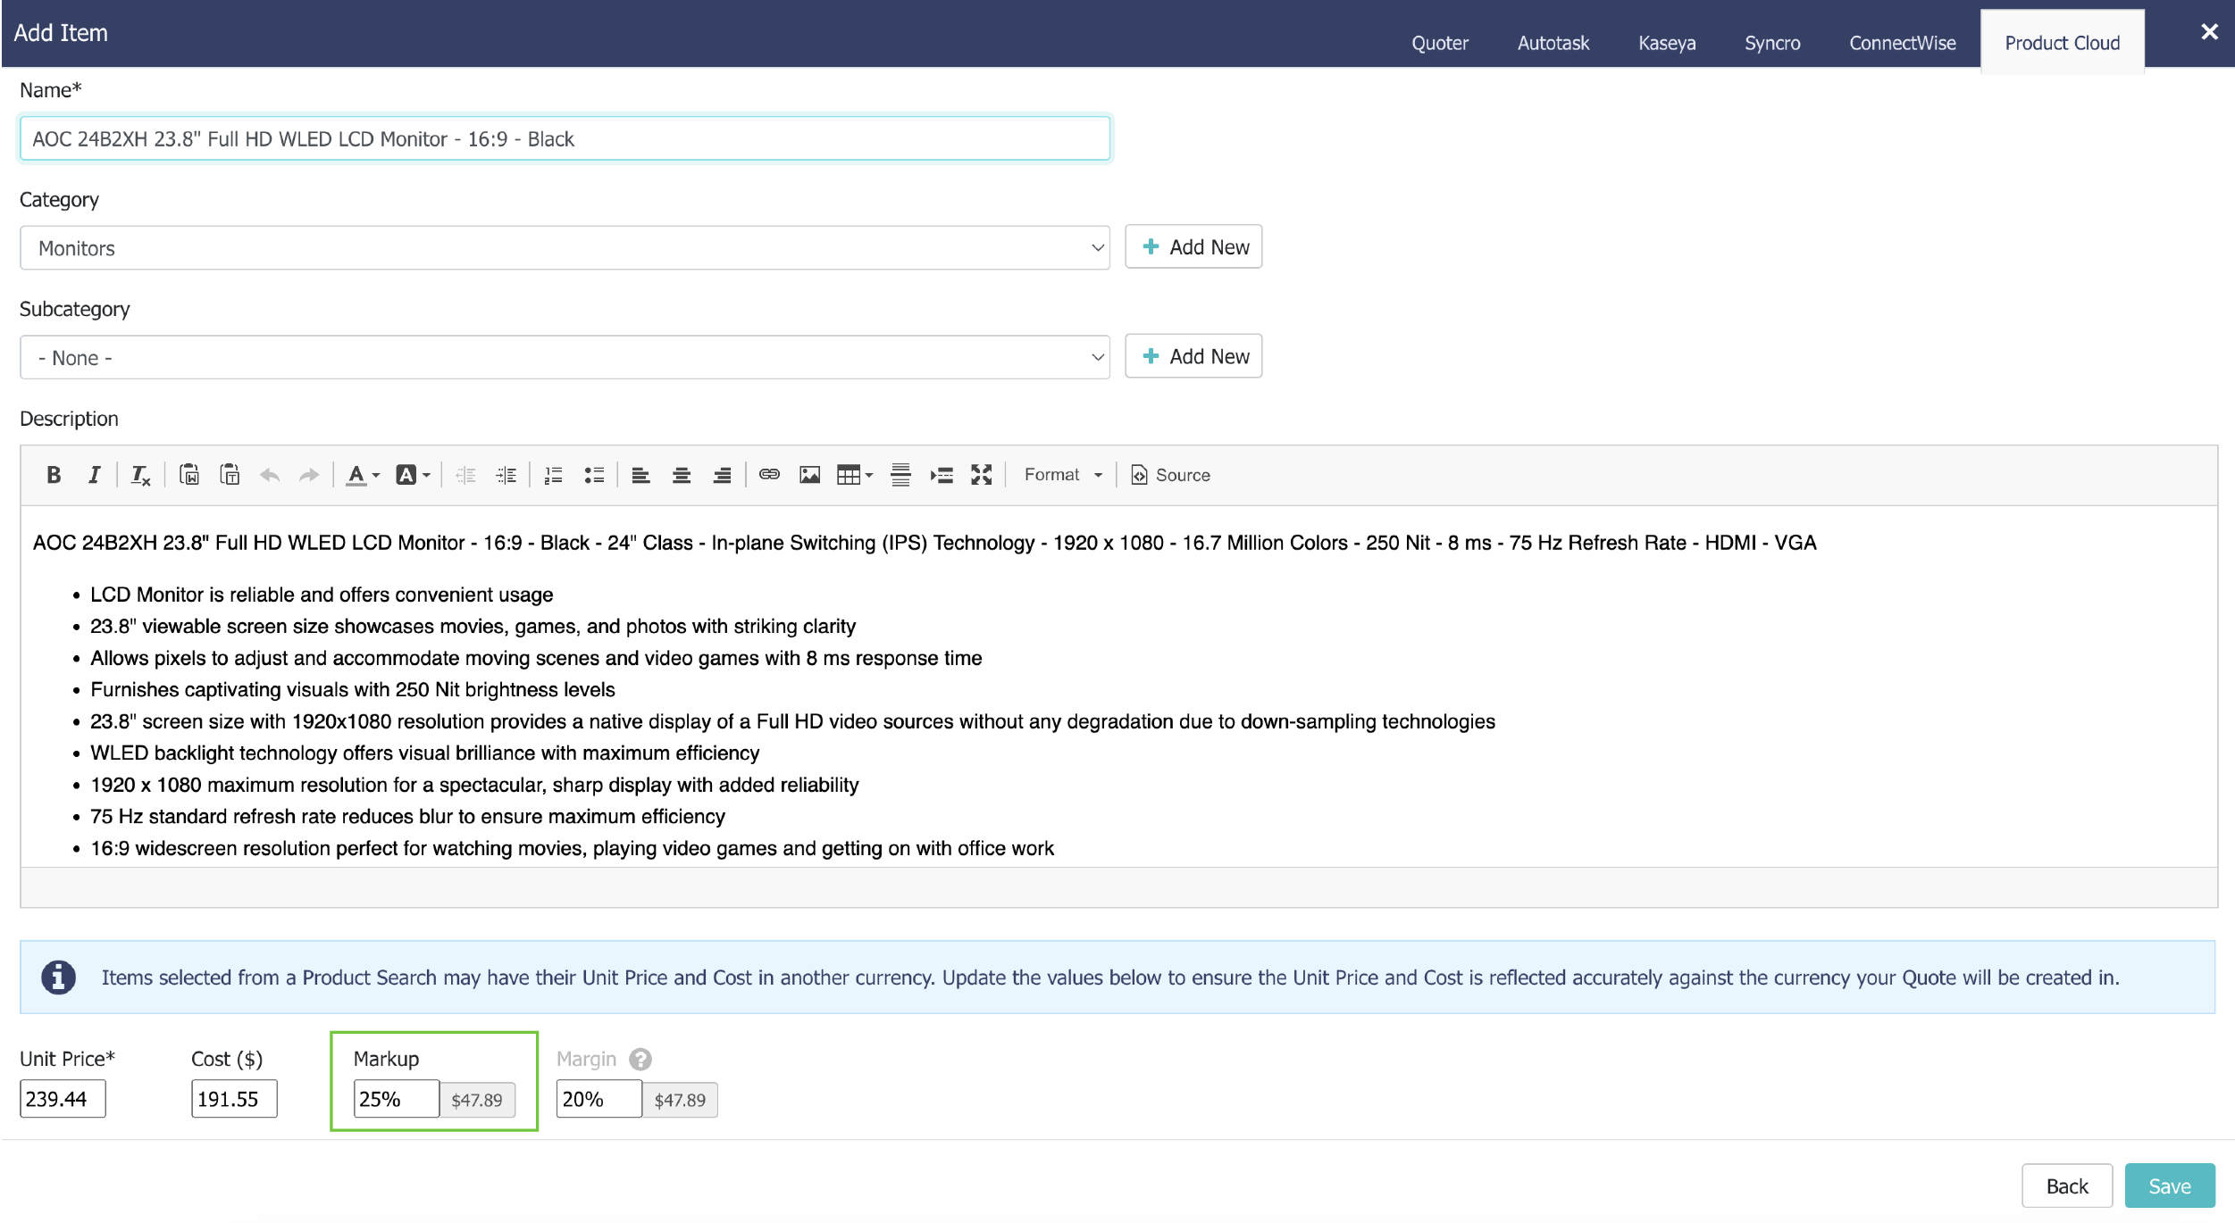Viewport: 2235px width, 1223px height.
Task: Click bullet about 75 Hz standard refresh rate
Action: coord(407,816)
